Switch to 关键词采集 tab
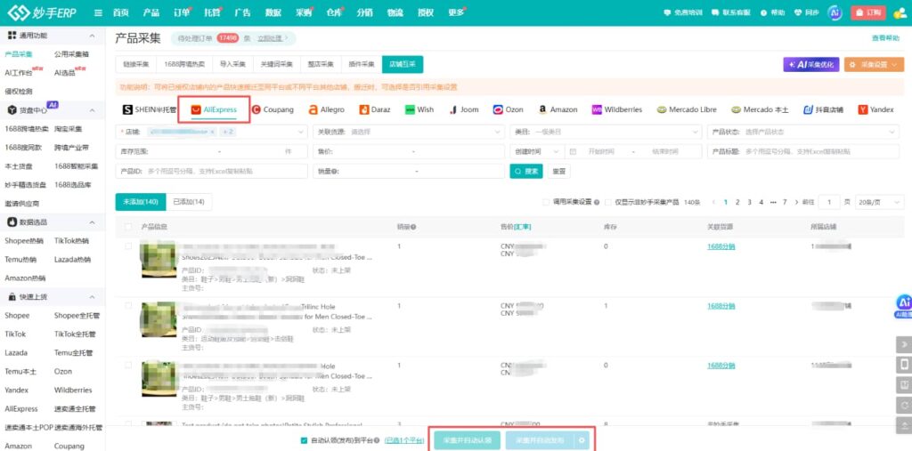The image size is (912, 451). [277, 65]
